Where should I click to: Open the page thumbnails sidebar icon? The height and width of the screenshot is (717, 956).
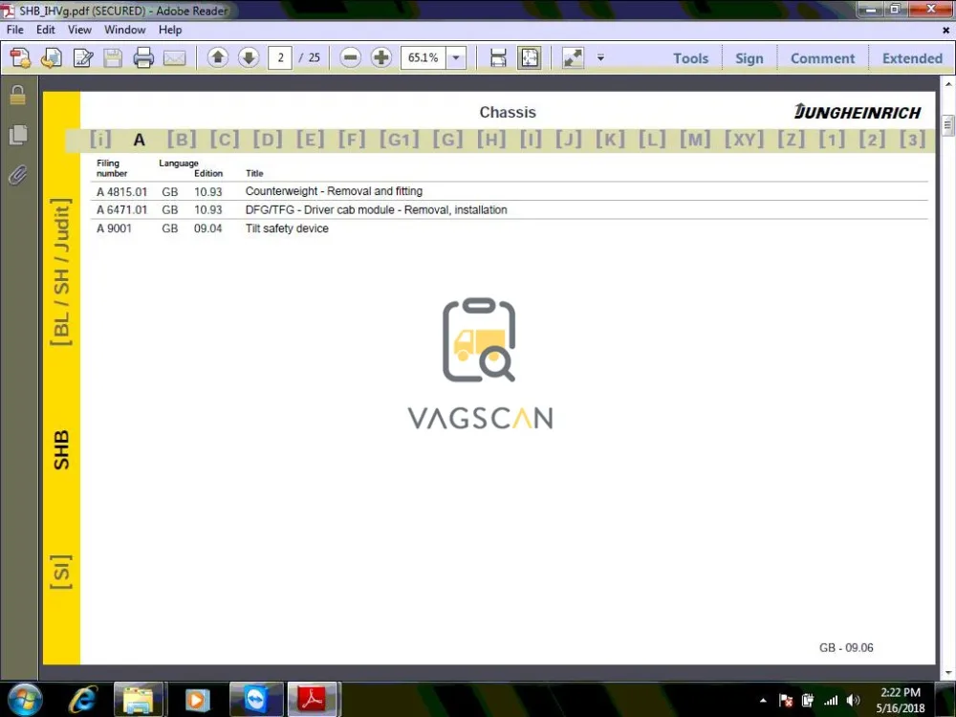(x=18, y=135)
